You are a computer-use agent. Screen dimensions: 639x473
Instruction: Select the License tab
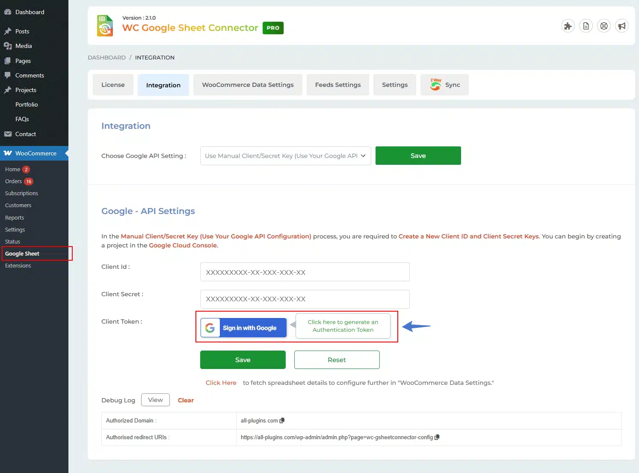tap(113, 85)
